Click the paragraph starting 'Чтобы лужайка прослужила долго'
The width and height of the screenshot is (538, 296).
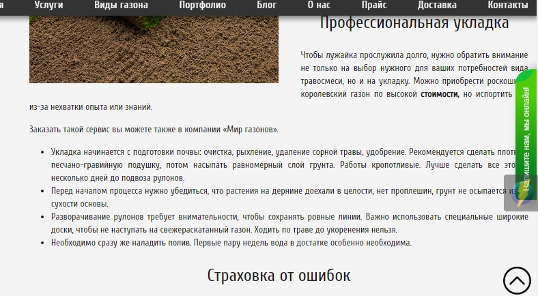point(414,74)
